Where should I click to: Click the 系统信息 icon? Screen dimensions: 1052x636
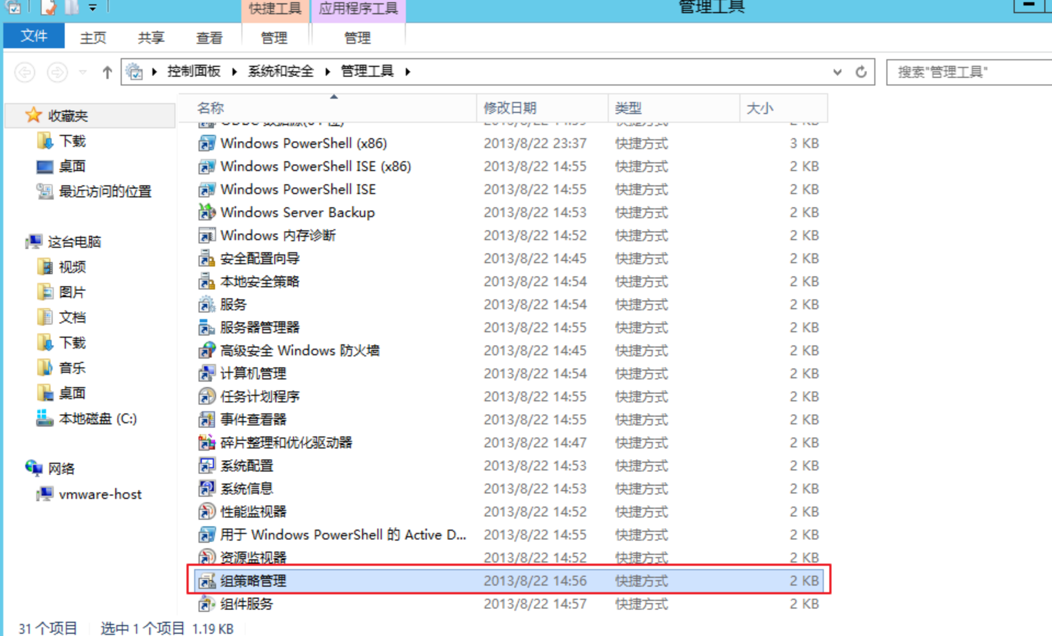(207, 489)
